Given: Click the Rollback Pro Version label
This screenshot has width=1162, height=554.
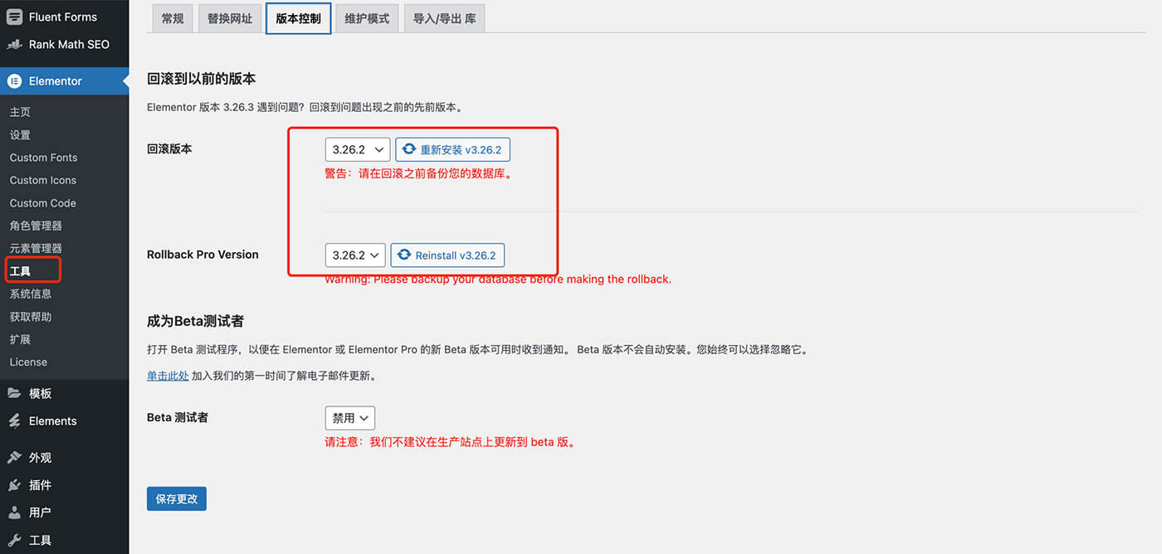Looking at the screenshot, I should (203, 255).
